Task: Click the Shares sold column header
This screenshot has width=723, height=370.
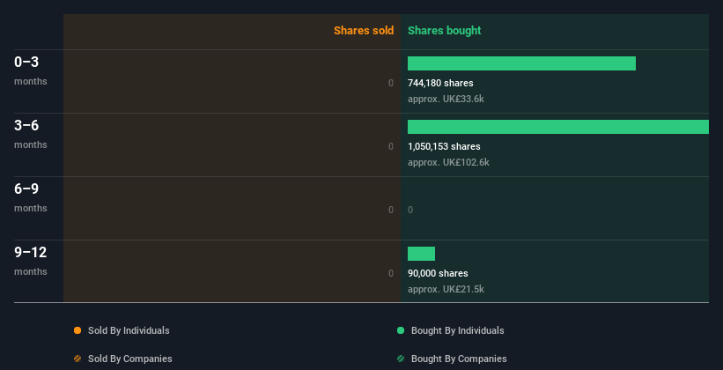Action: (x=364, y=31)
